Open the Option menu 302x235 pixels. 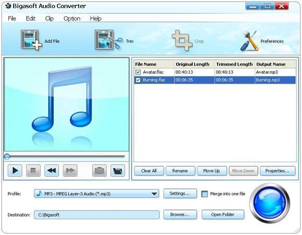(72, 19)
